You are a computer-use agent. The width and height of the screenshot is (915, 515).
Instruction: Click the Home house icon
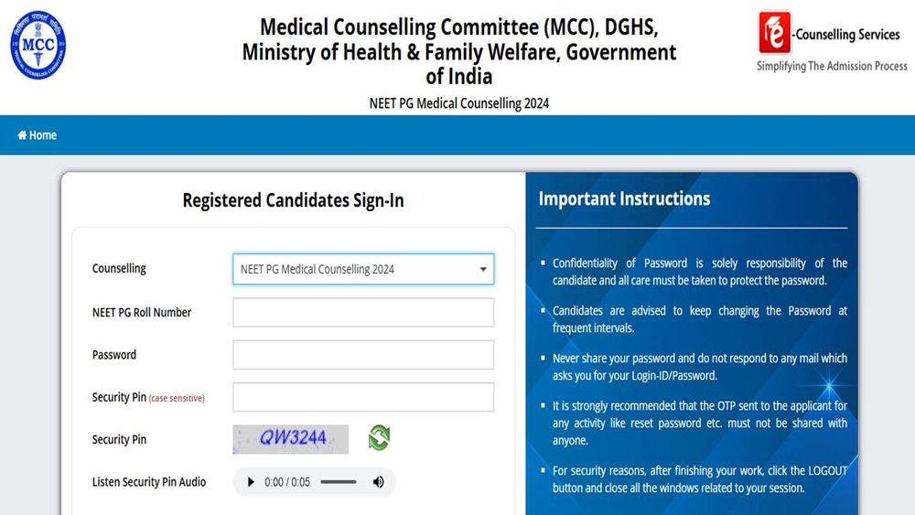pyautogui.click(x=22, y=135)
